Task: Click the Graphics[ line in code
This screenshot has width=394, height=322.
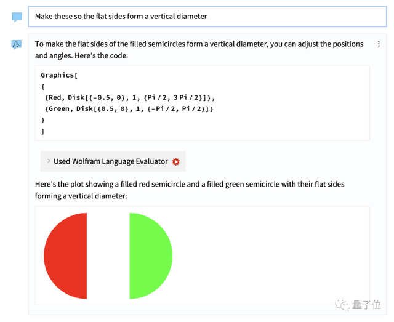Action: 59,75
